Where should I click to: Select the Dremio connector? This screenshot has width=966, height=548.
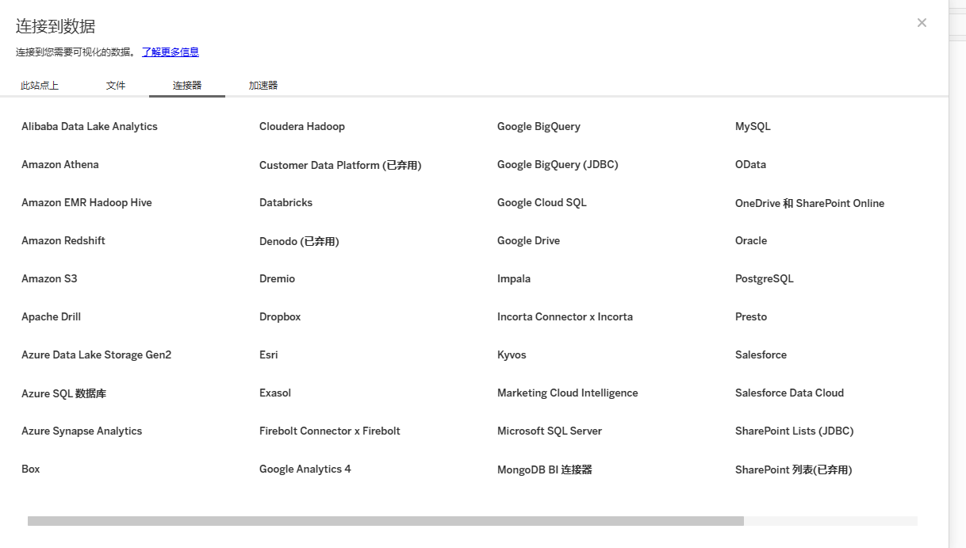(278, 278)
